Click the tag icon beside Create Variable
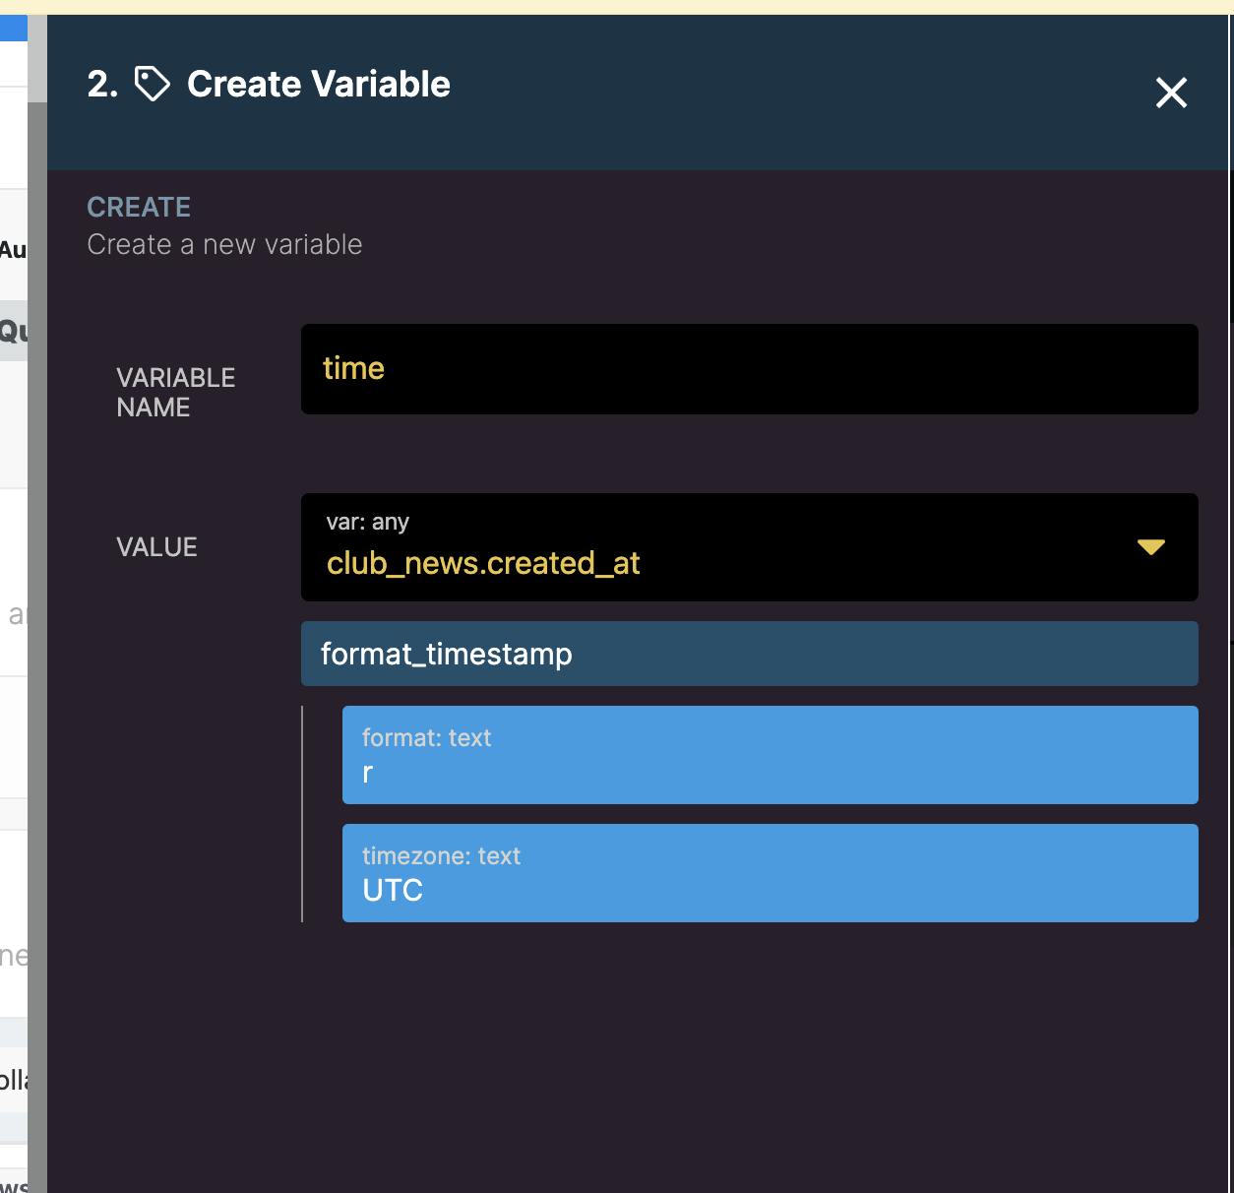Viewport: 1234px width, 1193px height. click(152, 85)
